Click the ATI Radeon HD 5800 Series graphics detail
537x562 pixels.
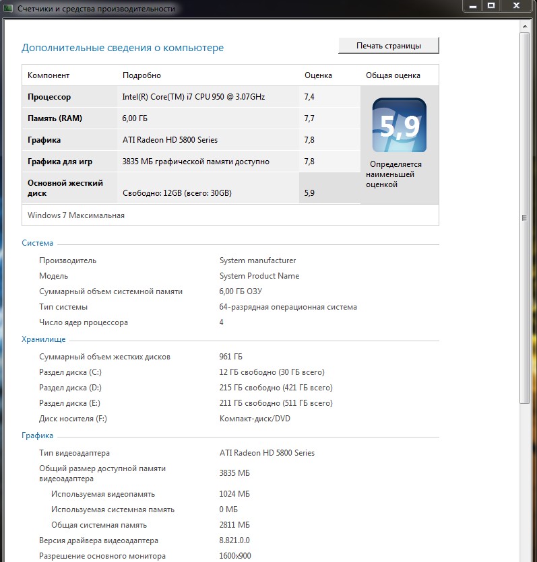point(170,140)
